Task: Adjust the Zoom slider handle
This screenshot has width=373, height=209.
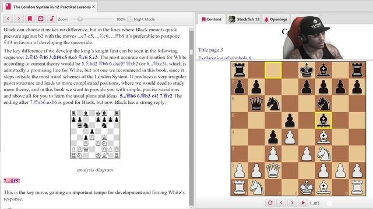Action: pyautogui.click(x=80, y=19)
